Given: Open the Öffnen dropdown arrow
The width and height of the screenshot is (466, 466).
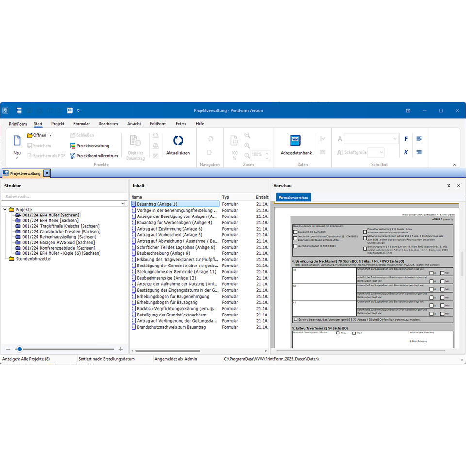Looking at the screenshot, I should (x=50, y=135).
